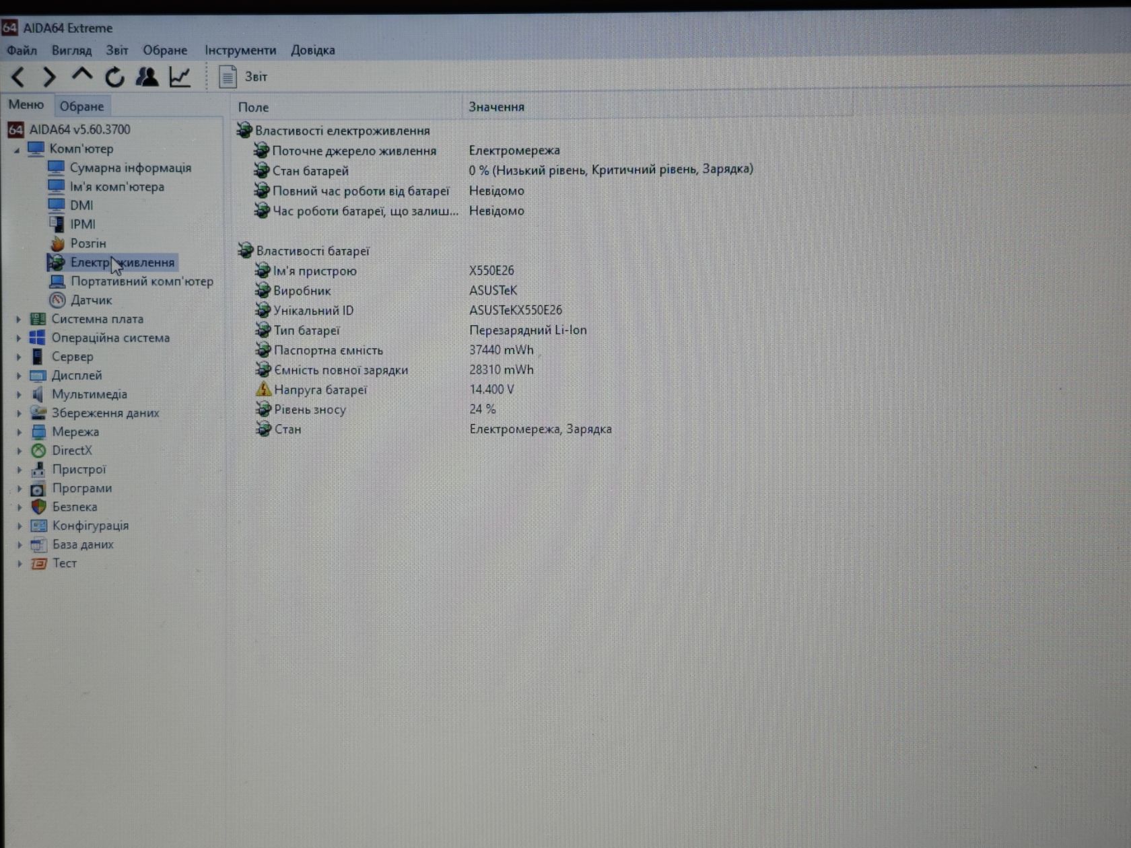This screenshot has width=1131, height=848.
Task: Click the Сервер icon
Action: click(x=38, y=357)
